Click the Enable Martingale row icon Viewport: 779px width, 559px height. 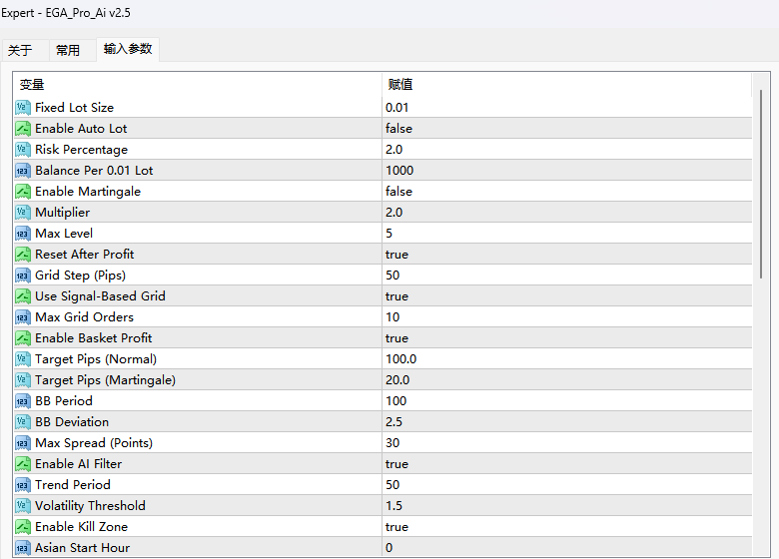pos(23,192)
